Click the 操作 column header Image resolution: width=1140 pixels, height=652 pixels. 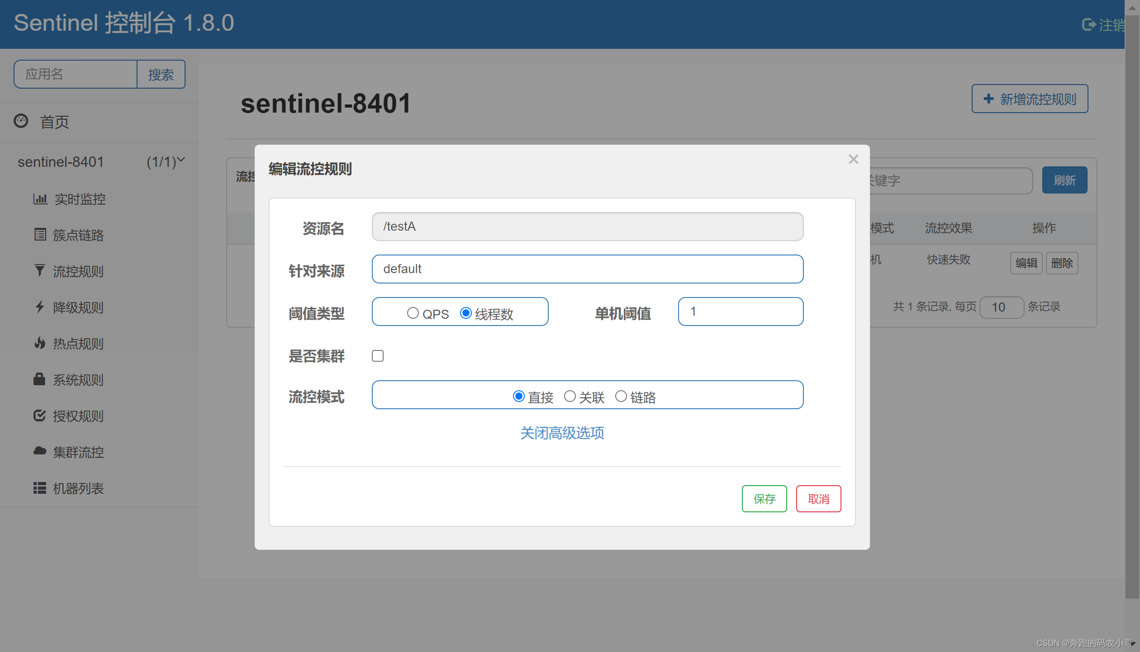pos(1044,228)
